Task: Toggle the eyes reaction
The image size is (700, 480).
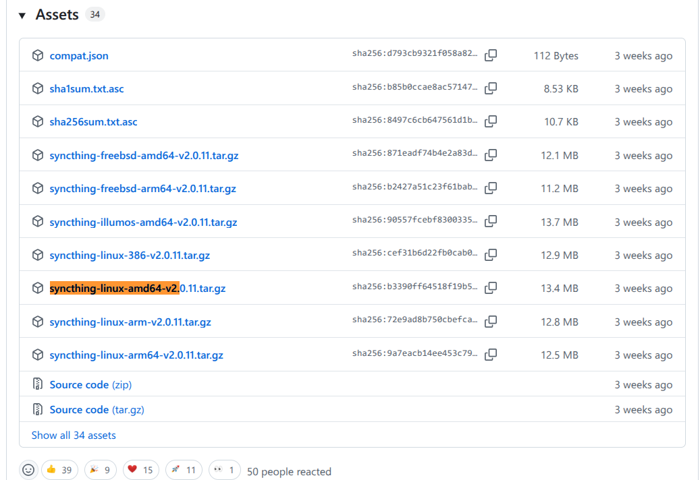Action: (x=225, y=471)
